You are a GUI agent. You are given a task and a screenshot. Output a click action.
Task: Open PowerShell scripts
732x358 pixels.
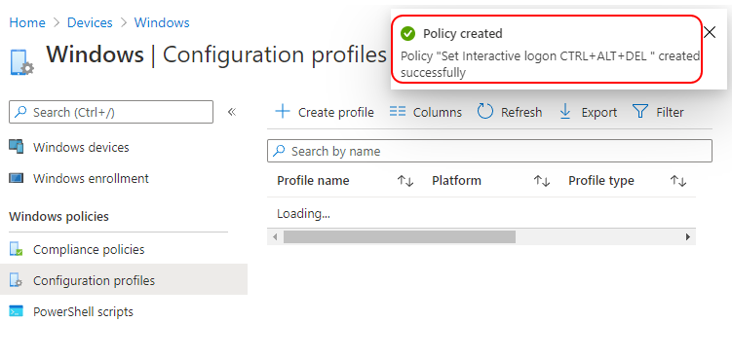(x=83, y=312)
